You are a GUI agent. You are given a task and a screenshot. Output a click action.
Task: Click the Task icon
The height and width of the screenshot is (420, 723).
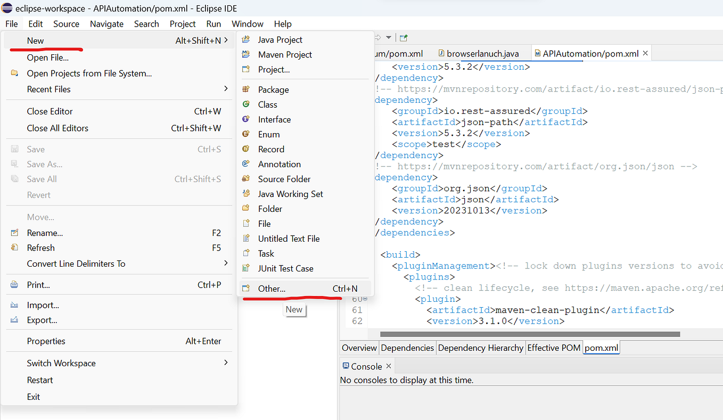click(x=246, y=253)
